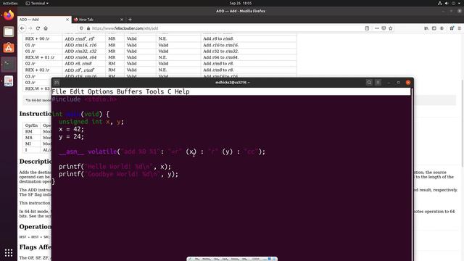Click the __asm__ keyword in the code
The image size is (464, 261).
click(x=71, y=152)
